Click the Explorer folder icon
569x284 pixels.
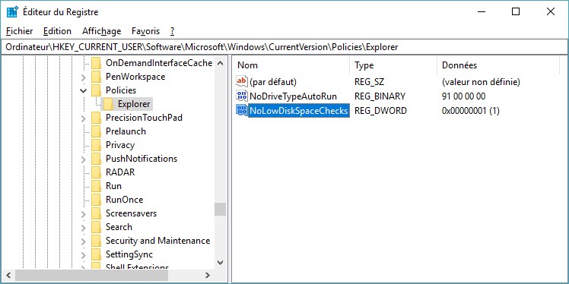coord(108,104)
